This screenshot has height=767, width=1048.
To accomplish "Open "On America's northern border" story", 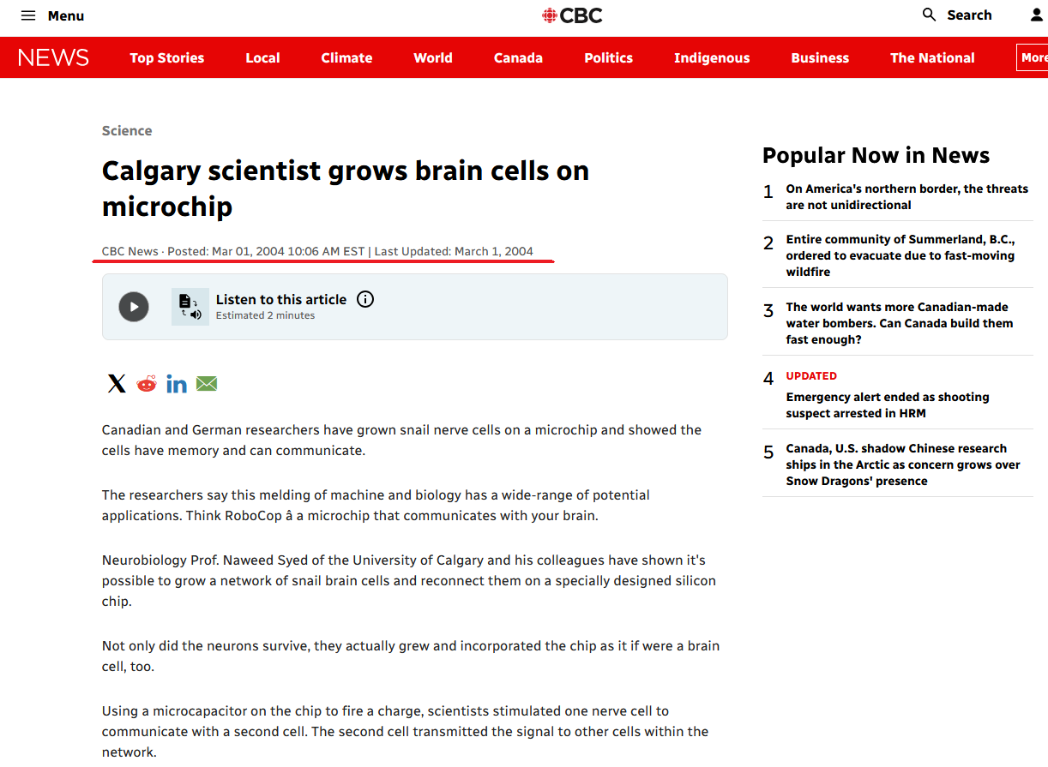I will click(x=906, y=197).
